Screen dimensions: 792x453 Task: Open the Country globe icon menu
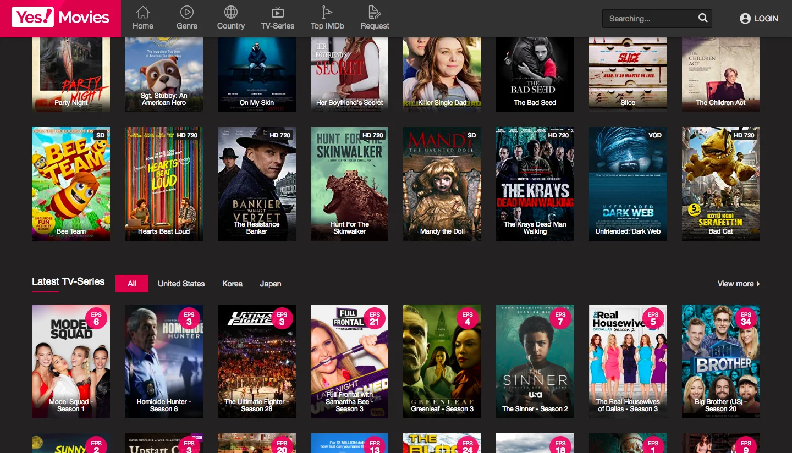[231, 12]
